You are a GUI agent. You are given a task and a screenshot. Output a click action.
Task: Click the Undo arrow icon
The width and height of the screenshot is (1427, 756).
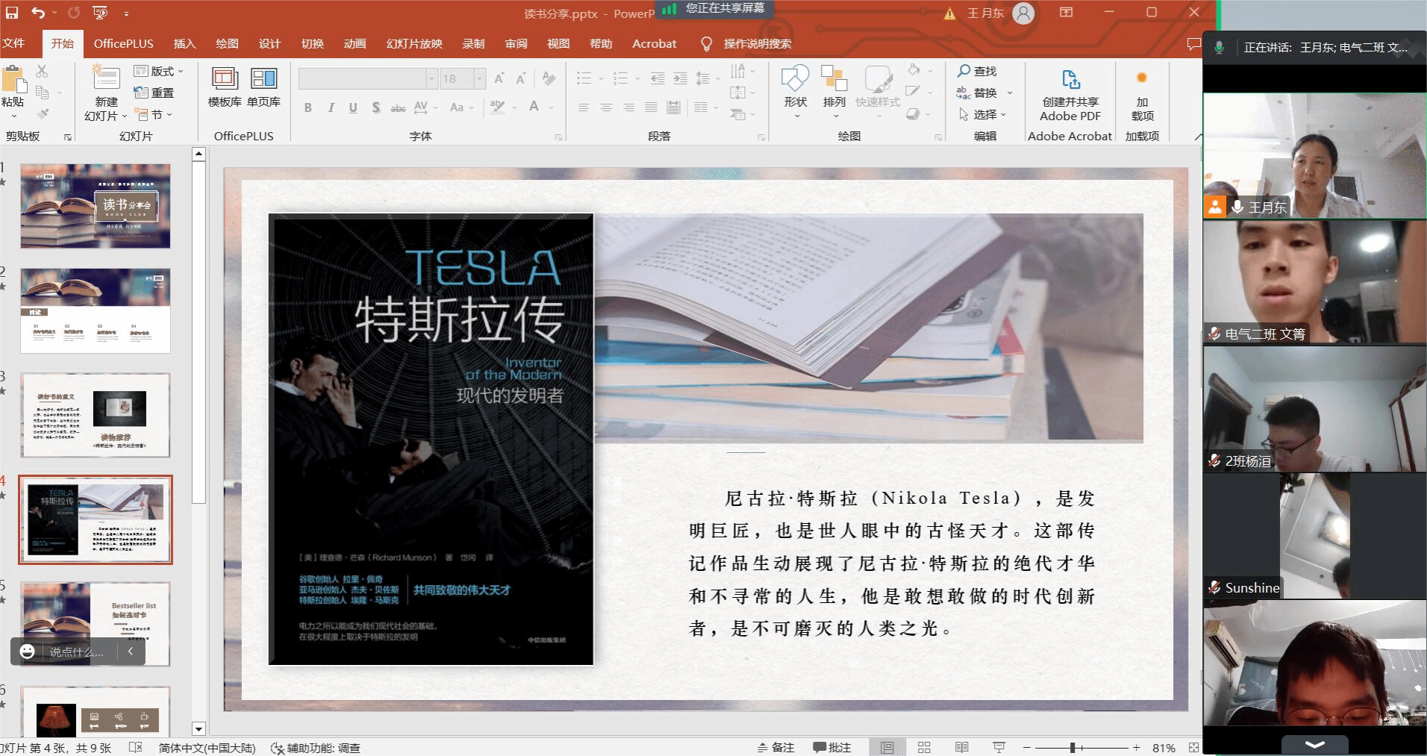pos(38,13)
